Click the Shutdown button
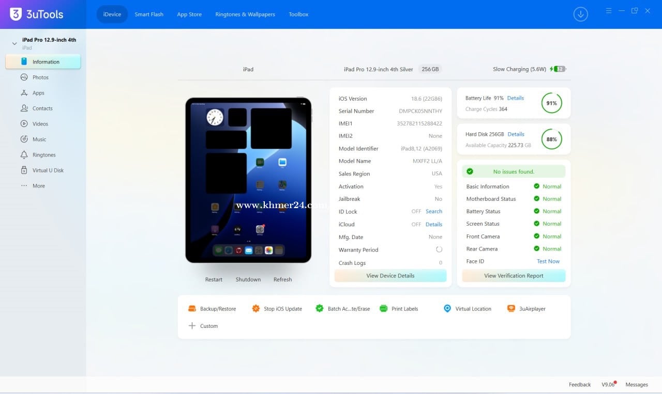This screenshot has height=394, width=662. point(248,279)
